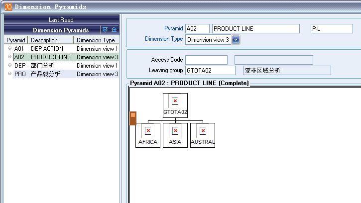The width and height of the screenshot is (361, 203).
Task: Click the bullet beside the DEP pyramid
Action: point(9,66)
